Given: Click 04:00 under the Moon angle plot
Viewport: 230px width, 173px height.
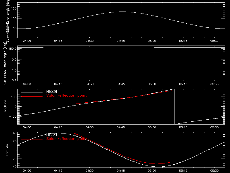Looking at the screenshot, I should (27, 84).
